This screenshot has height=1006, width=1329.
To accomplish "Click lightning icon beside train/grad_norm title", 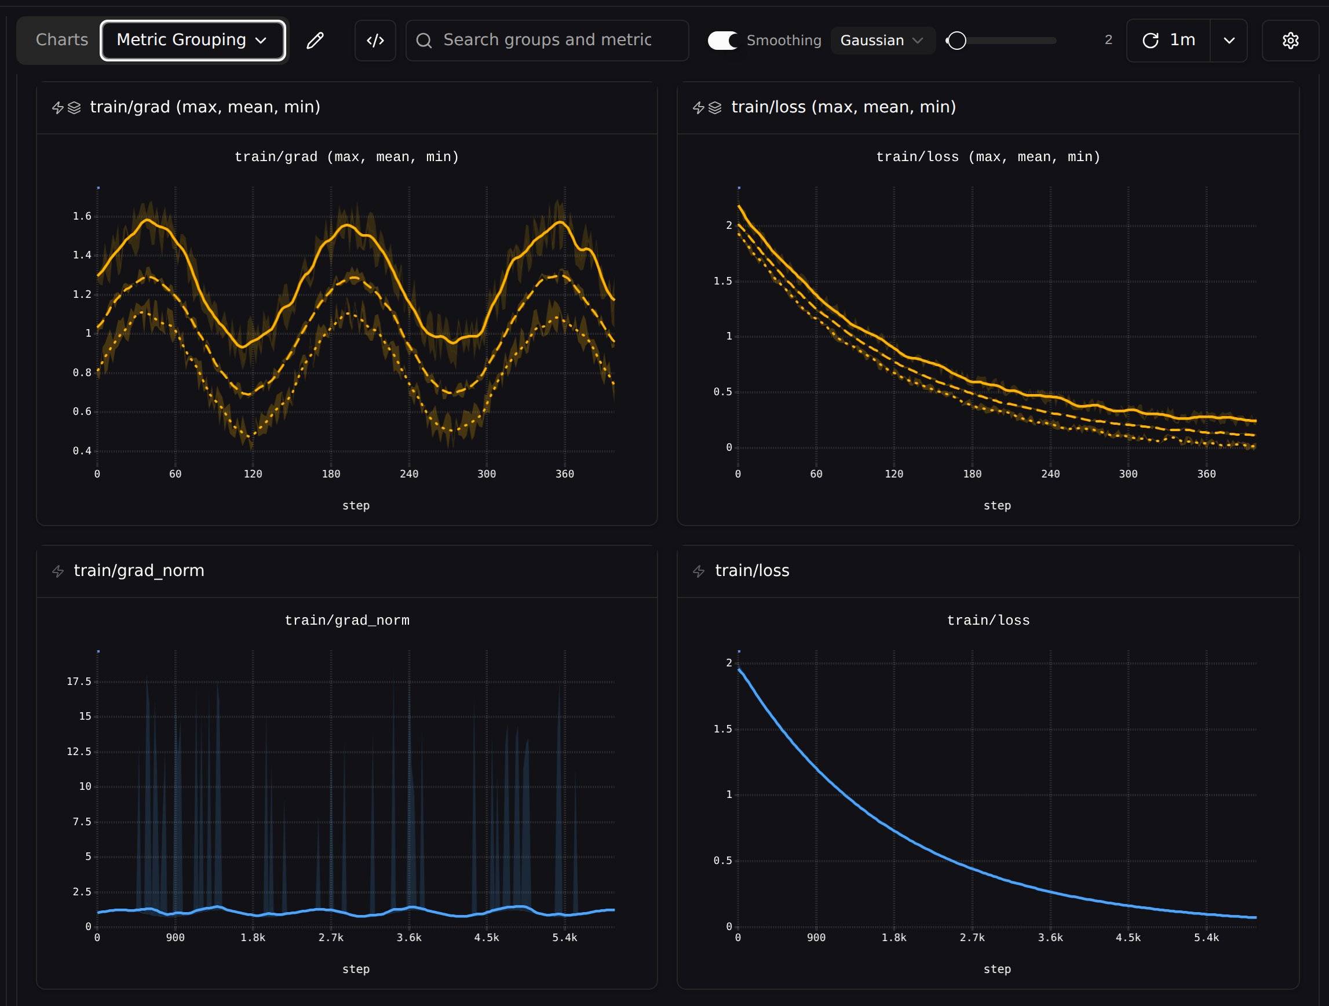I will click(58, 571).
